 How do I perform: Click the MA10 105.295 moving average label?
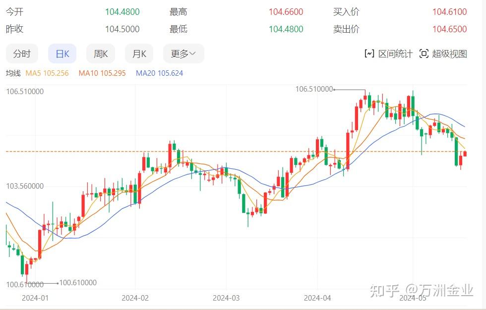click(x=102, y=73)
